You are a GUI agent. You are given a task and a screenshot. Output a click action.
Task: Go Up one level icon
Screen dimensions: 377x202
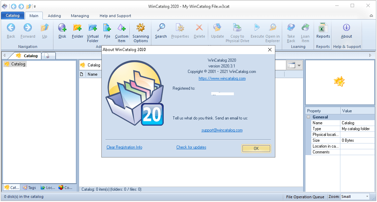tap(45, 31)
